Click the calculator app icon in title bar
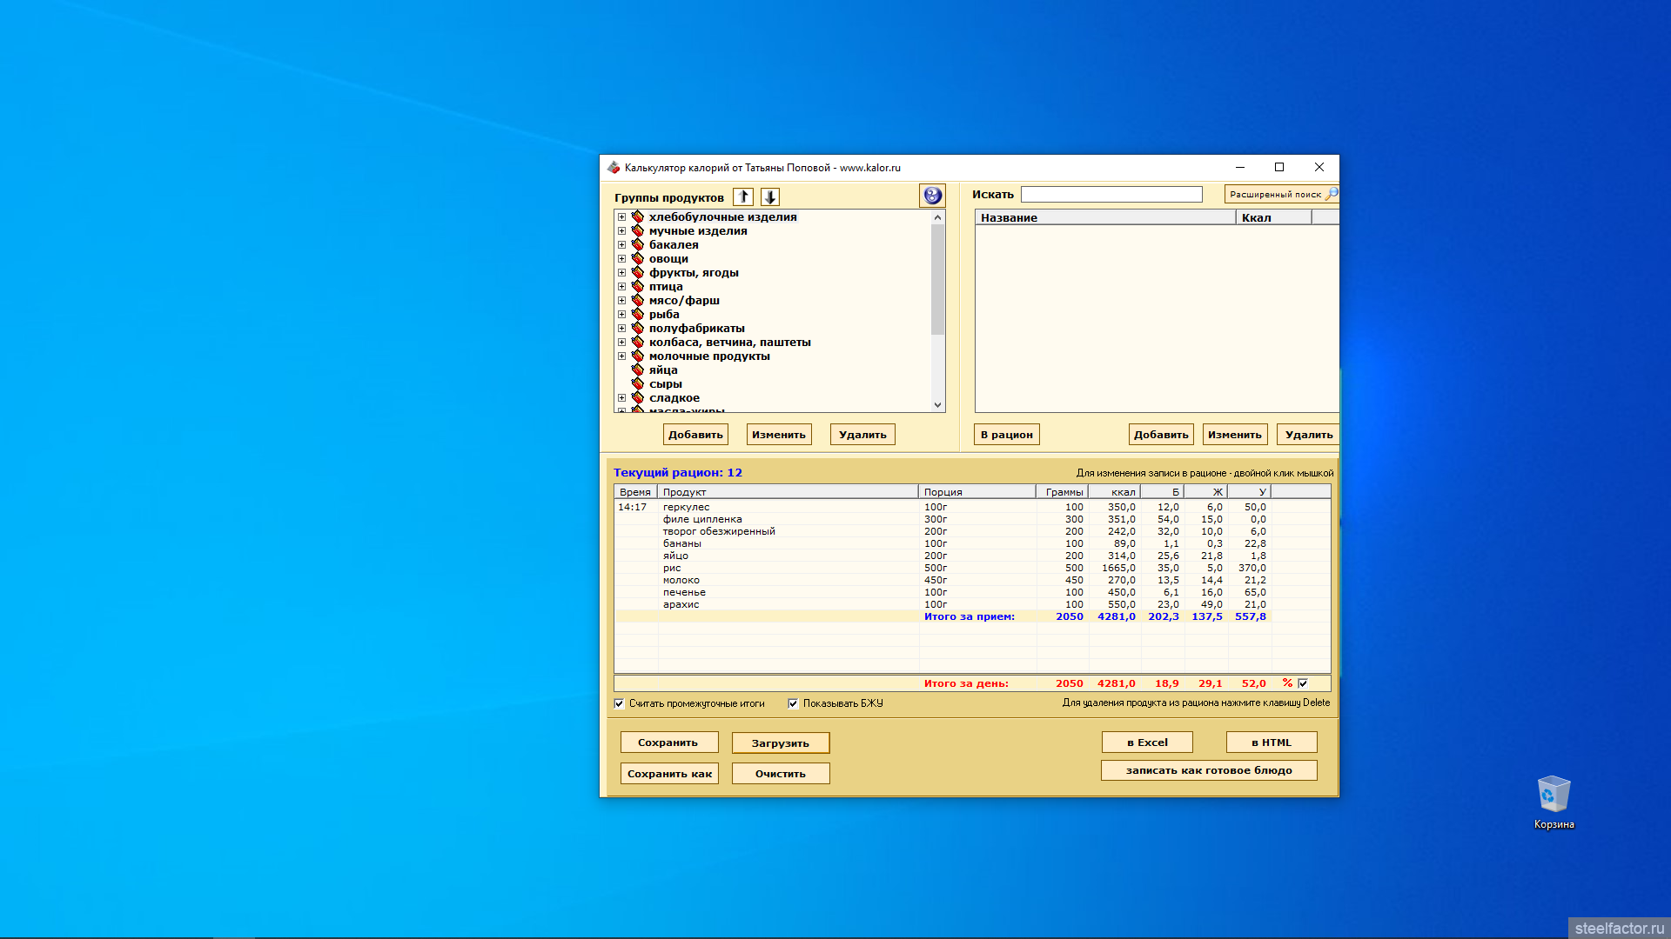1671x939 pixels. pyautogui.click(x=614, y=168)
